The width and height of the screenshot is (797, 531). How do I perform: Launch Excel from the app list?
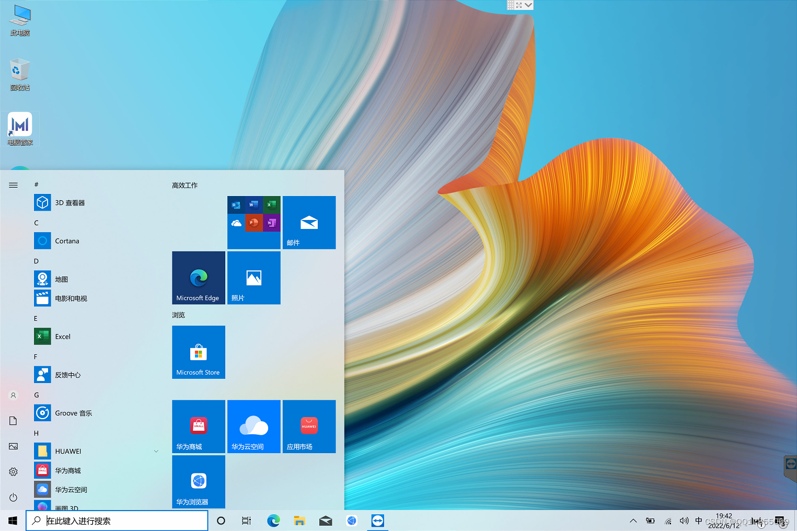[x=97, y=337]
